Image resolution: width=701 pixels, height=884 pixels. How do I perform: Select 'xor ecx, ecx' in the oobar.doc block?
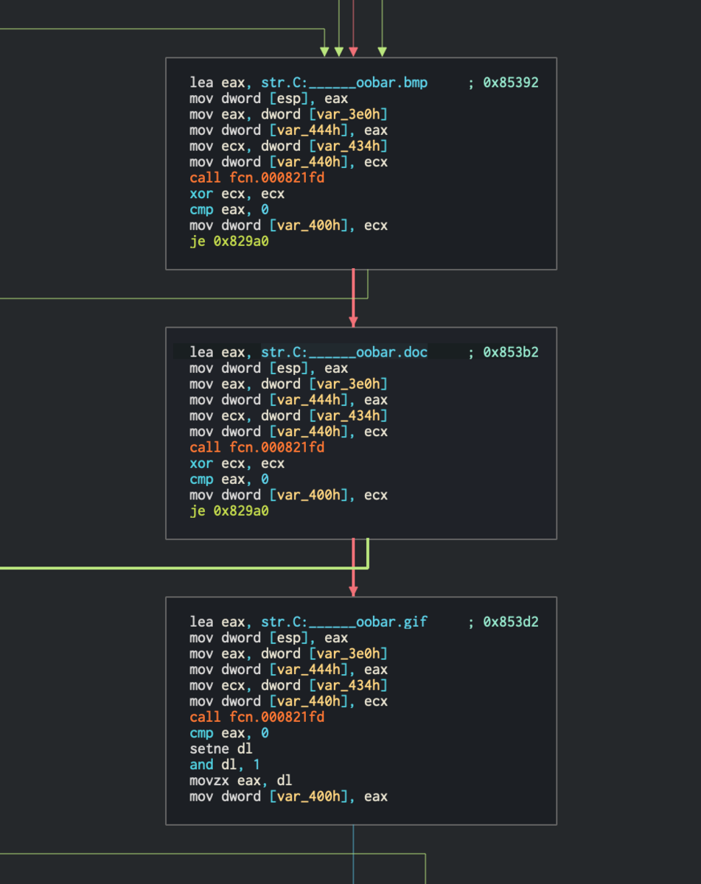[x=237, y=463]
